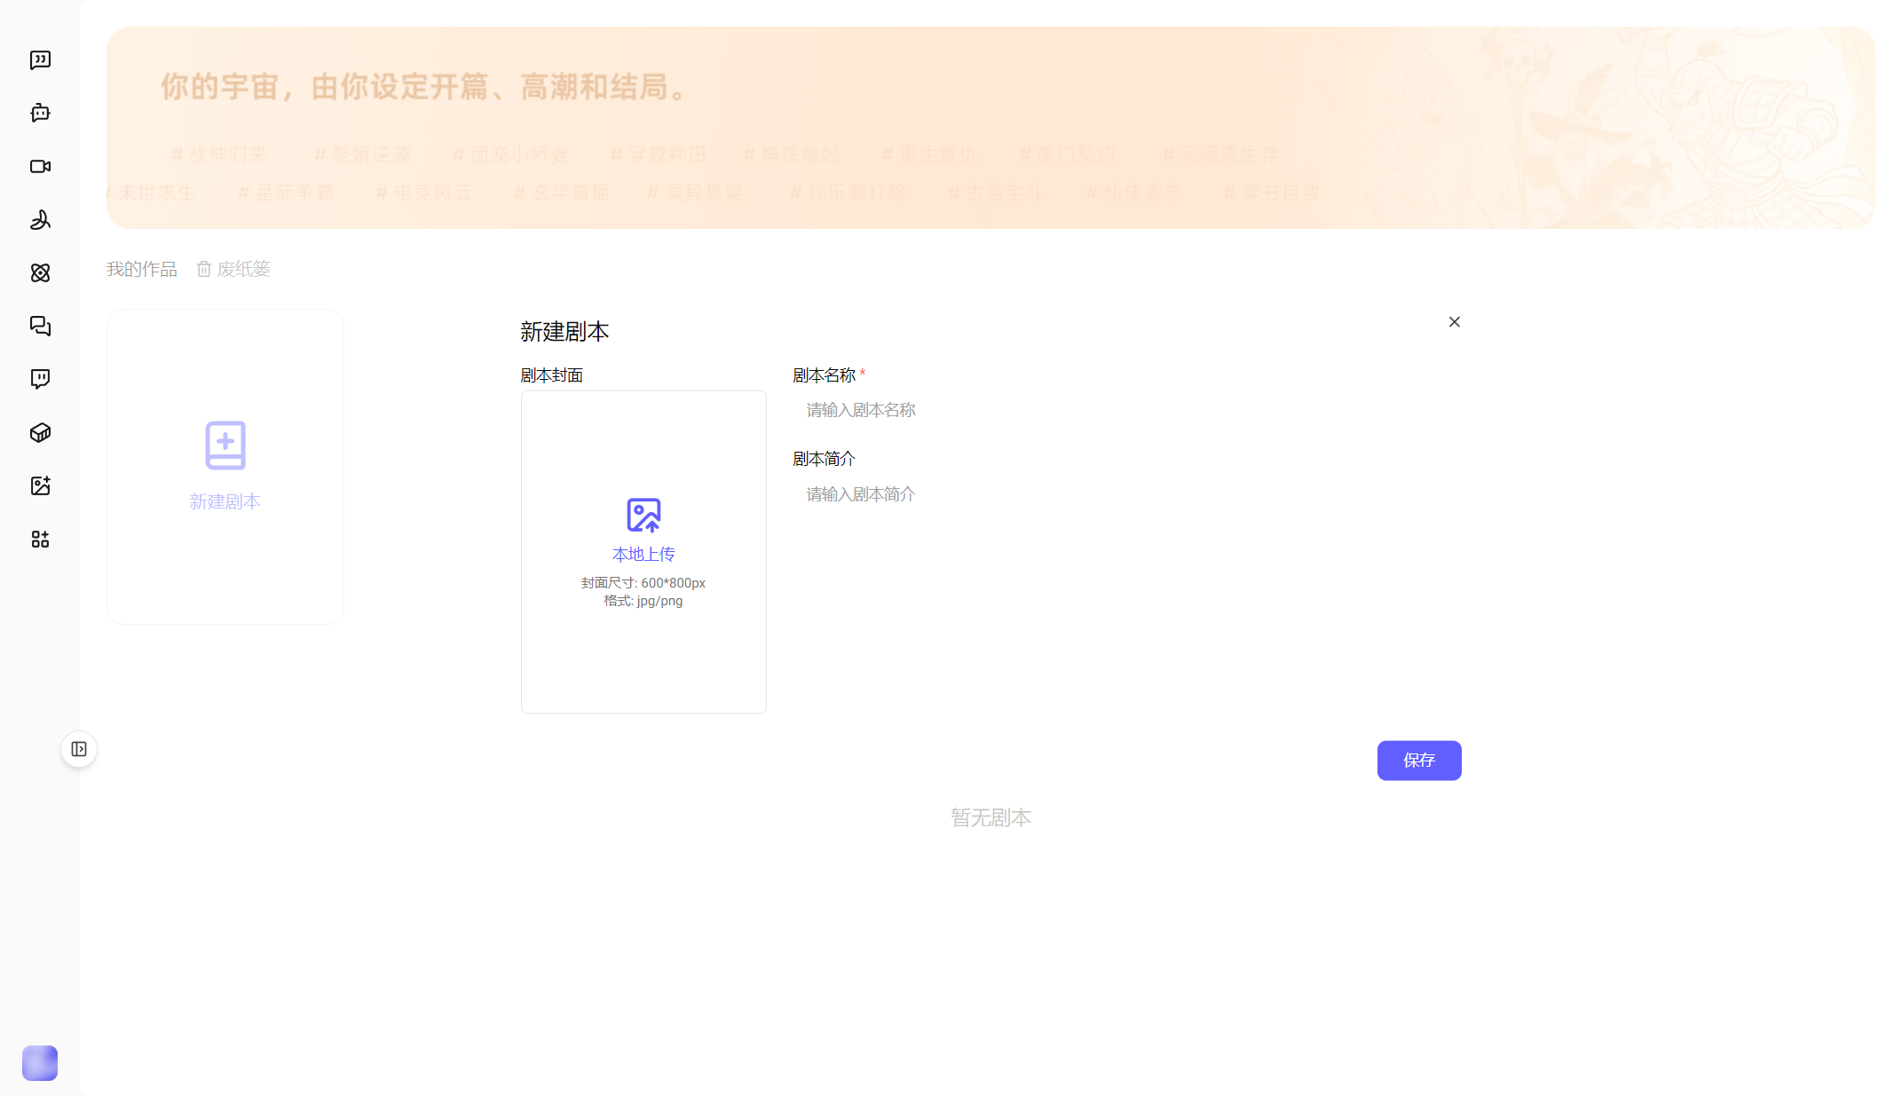1902x1096 pixels.
Task: Close the 新建剧本 dialog
Action: (1454, 321)
